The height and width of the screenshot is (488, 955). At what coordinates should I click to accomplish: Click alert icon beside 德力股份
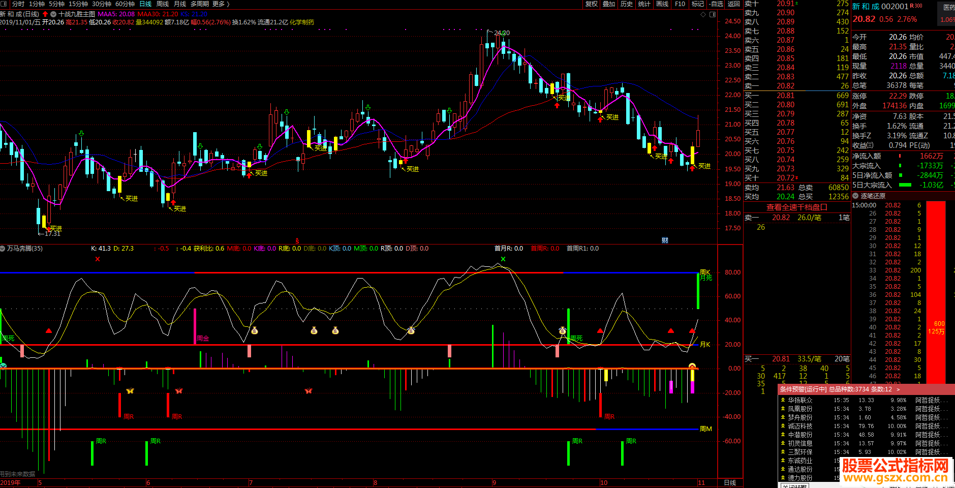pyautogui.click(x=783, y=478)
